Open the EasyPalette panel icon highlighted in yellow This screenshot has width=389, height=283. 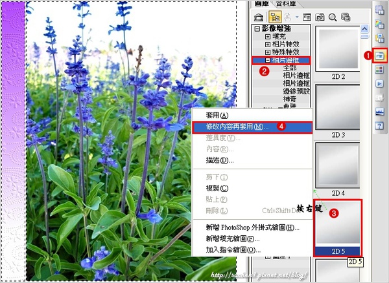pos(379,56)
